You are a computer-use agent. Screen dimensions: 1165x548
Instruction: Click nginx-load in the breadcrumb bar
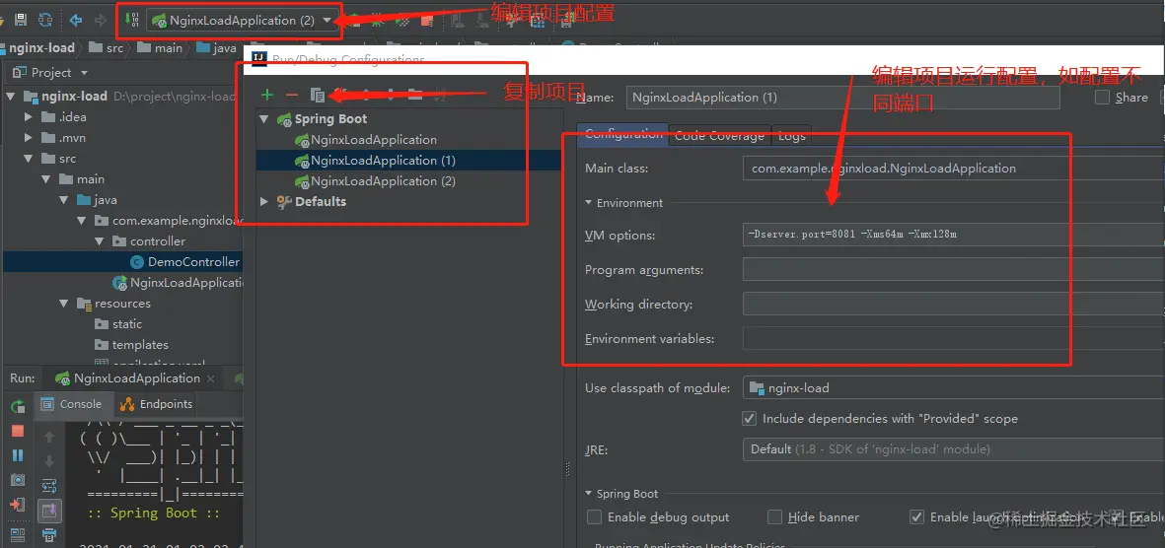[x=41, y=48]
